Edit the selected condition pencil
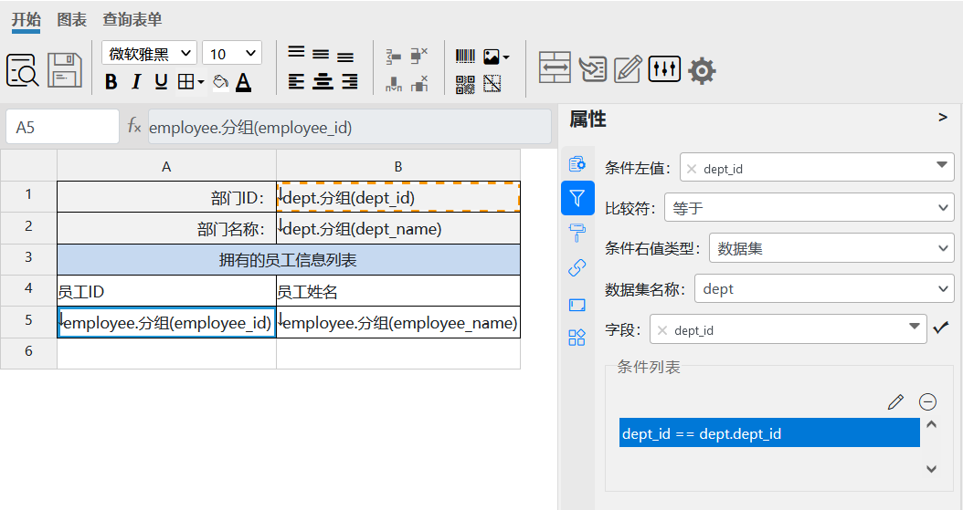 896,402
